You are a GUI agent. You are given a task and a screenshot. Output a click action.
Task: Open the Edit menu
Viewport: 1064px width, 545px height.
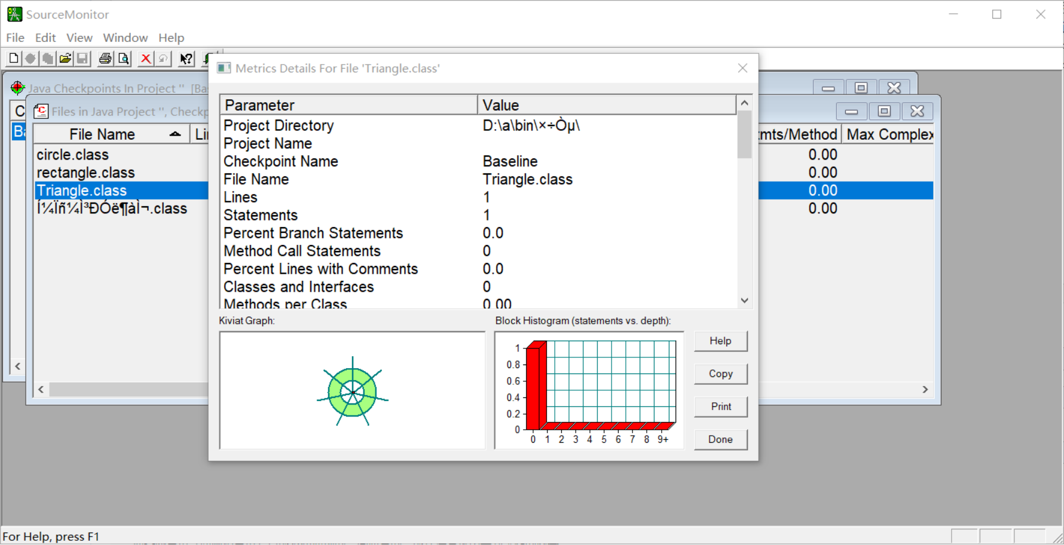45,38
